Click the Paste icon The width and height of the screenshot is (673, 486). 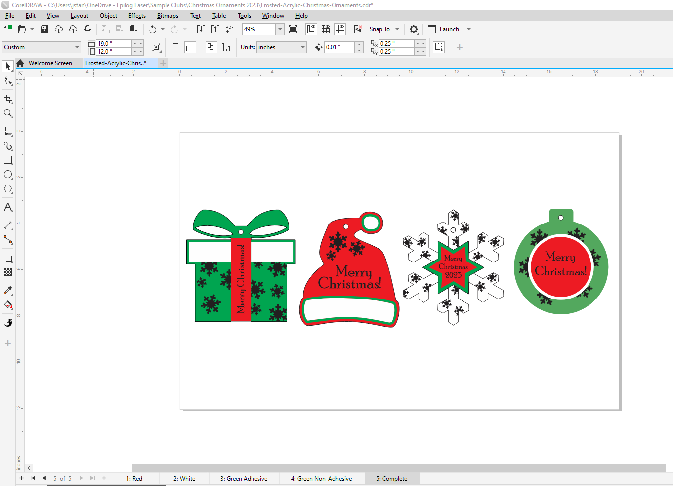coord(134,29)
